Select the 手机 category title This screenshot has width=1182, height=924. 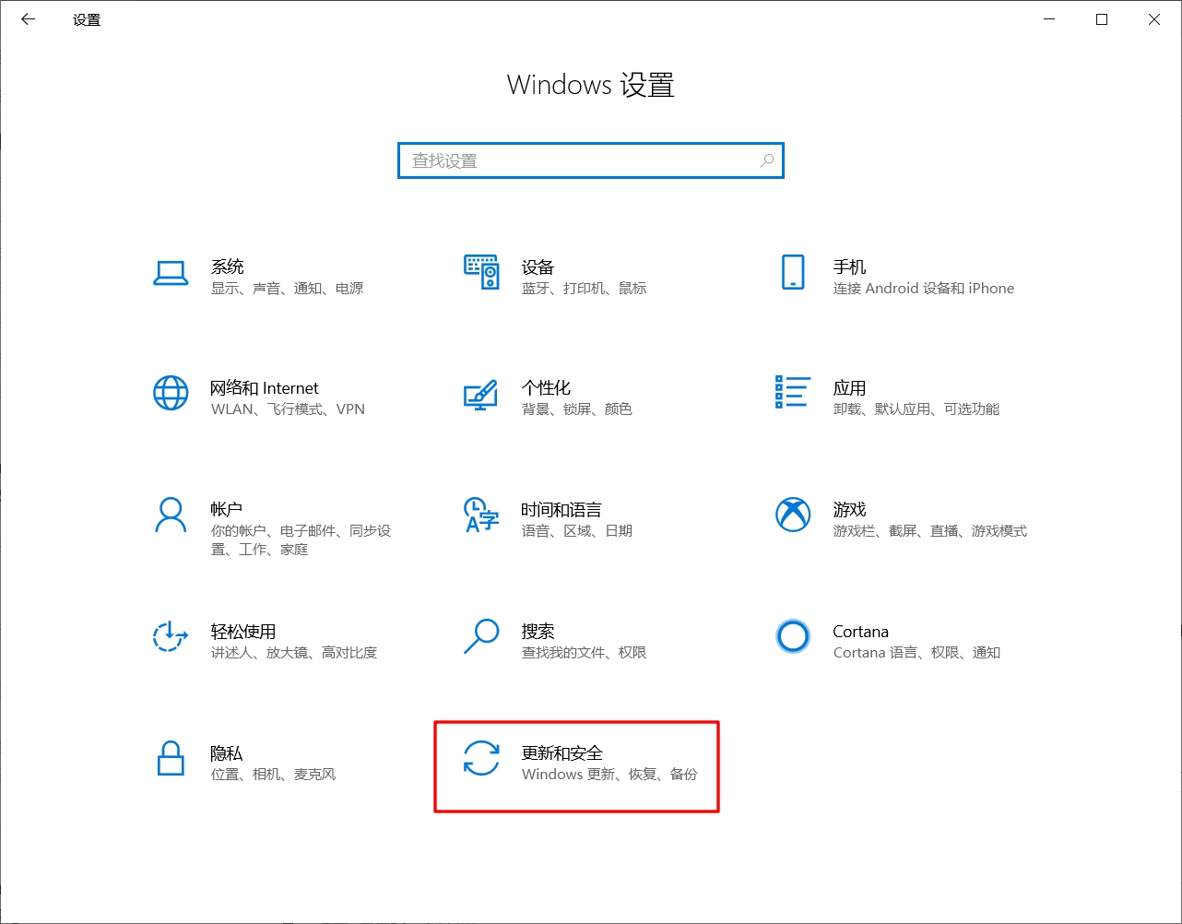pos(849,267)
